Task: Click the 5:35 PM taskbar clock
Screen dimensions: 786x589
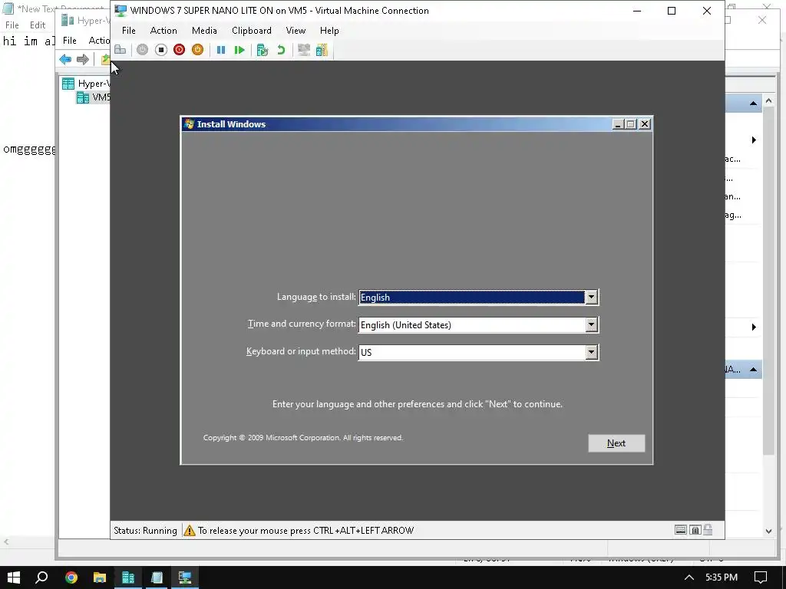Action: 722,577
